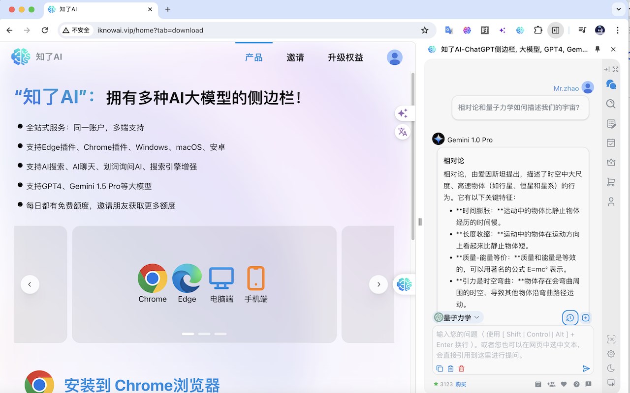Open Chrome three-dot menu
Screen dimensions: 630x393
[x=618, y=30]
